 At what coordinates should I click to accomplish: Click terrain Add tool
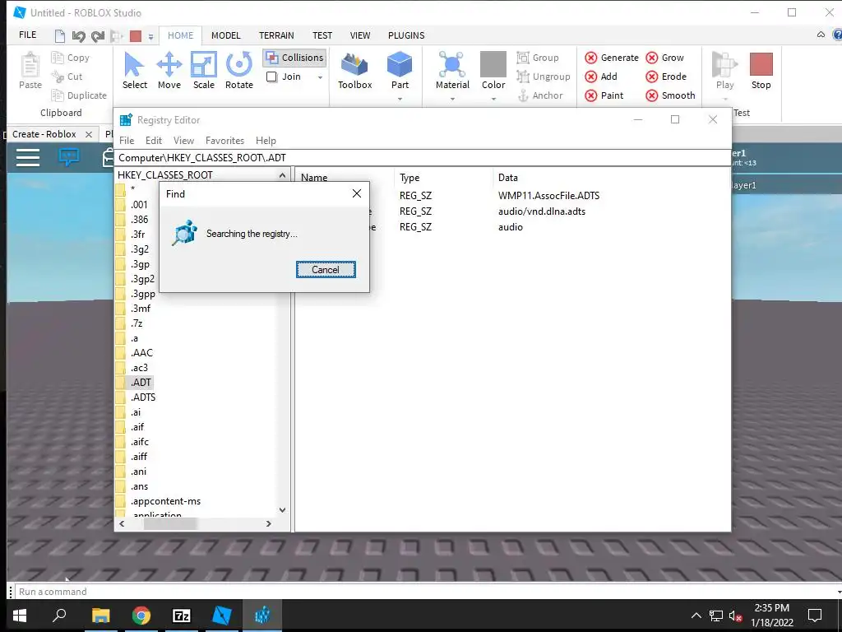pos(601,77)
